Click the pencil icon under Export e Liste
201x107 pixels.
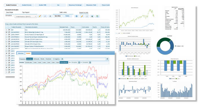[82, 16]
